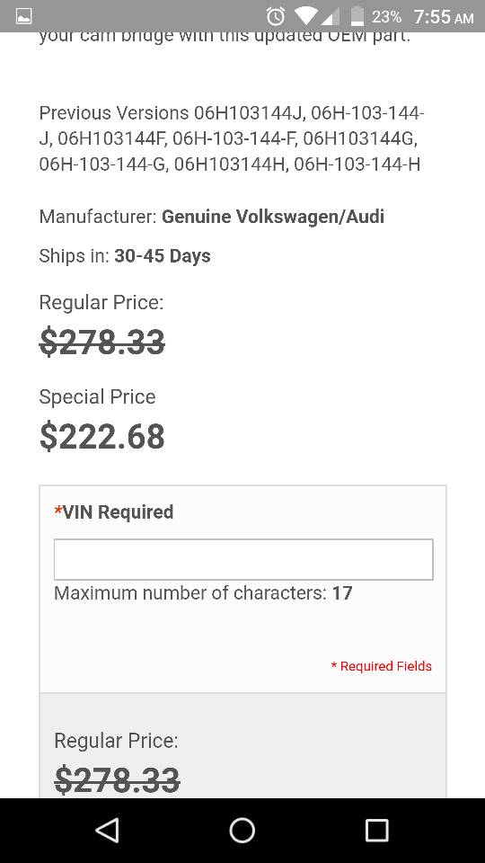Tap the crossed-out $278.33 price above Special Price
This screenshot has height=863, width=485.
(x=102, y=342)
